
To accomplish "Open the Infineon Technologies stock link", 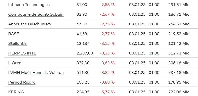I will click(x=29, y=5).
